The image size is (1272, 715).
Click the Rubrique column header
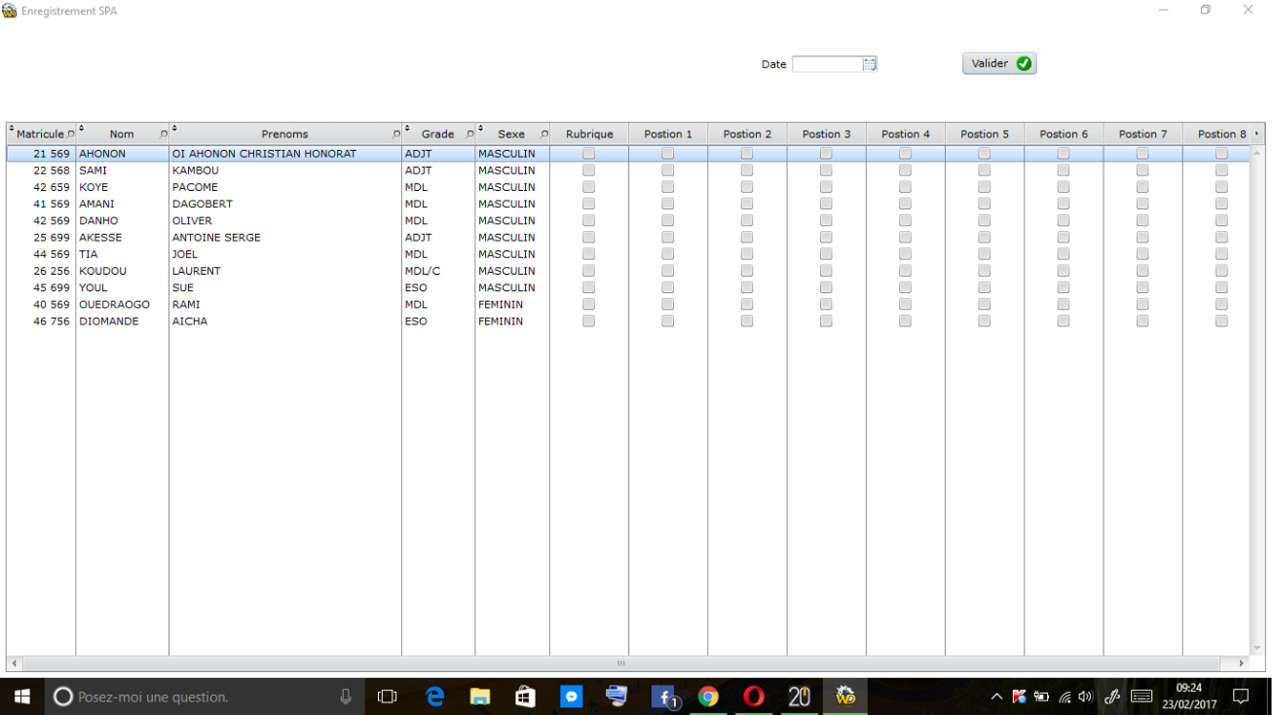589,134
